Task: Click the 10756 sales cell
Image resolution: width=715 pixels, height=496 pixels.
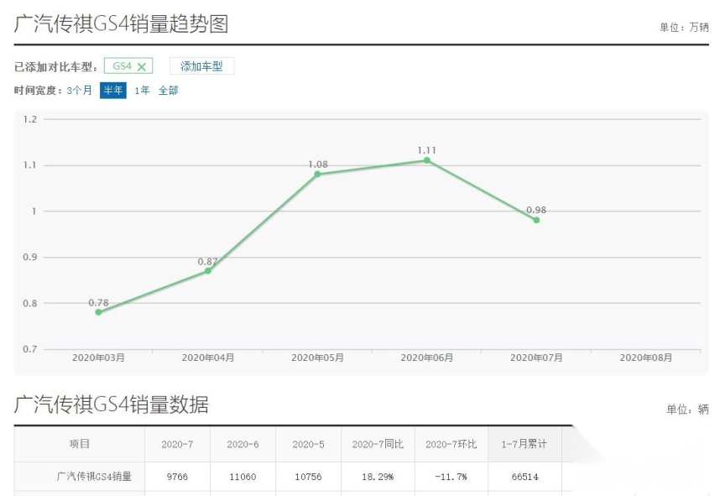Action: point(309,477)
